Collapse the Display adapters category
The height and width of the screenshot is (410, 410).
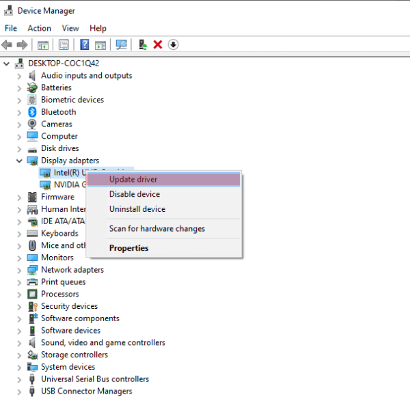[x=19, y=161]
